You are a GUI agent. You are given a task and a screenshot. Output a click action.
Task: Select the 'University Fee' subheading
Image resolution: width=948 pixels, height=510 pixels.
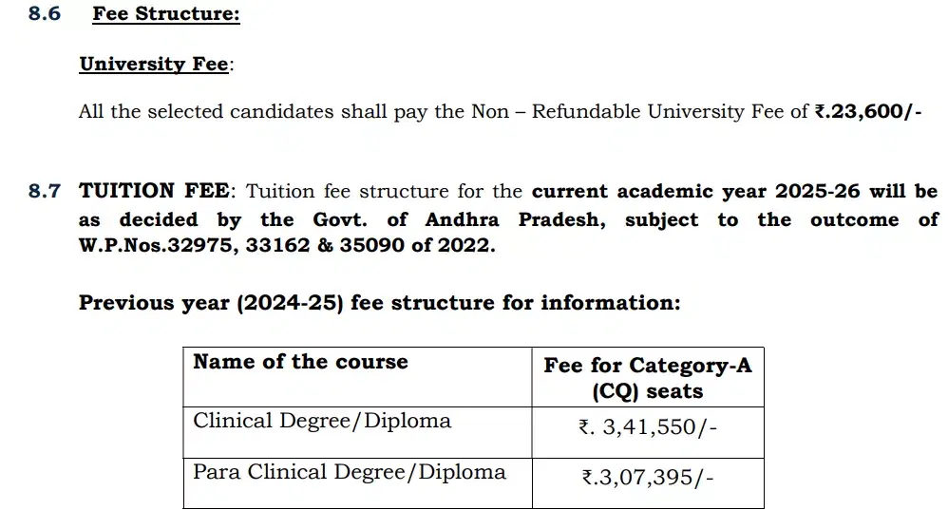click(x=154, y=65)
